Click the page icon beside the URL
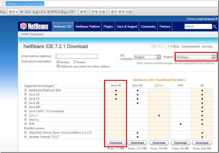 pyautogui.click(x=2, y=4)
